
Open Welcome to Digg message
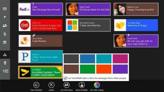136,25
